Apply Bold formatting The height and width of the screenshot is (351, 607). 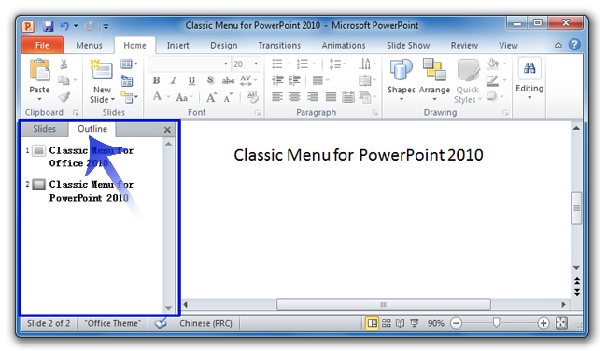click(156, 80)
